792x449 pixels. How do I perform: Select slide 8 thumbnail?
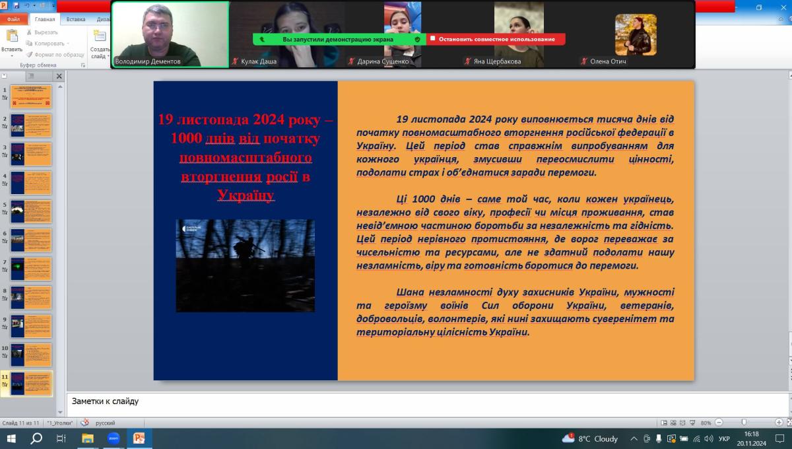pyautogui.click(x=31, y=297)
